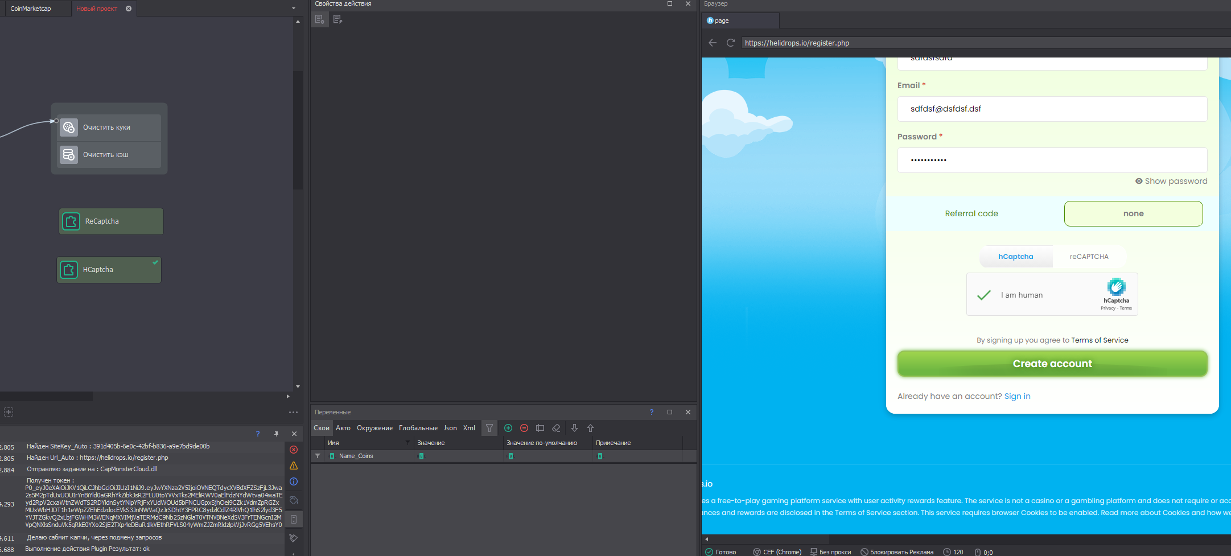Switch to the reCAPTCHA tab
This screenshot has height=556, width=1231.
click(1089, 257)
